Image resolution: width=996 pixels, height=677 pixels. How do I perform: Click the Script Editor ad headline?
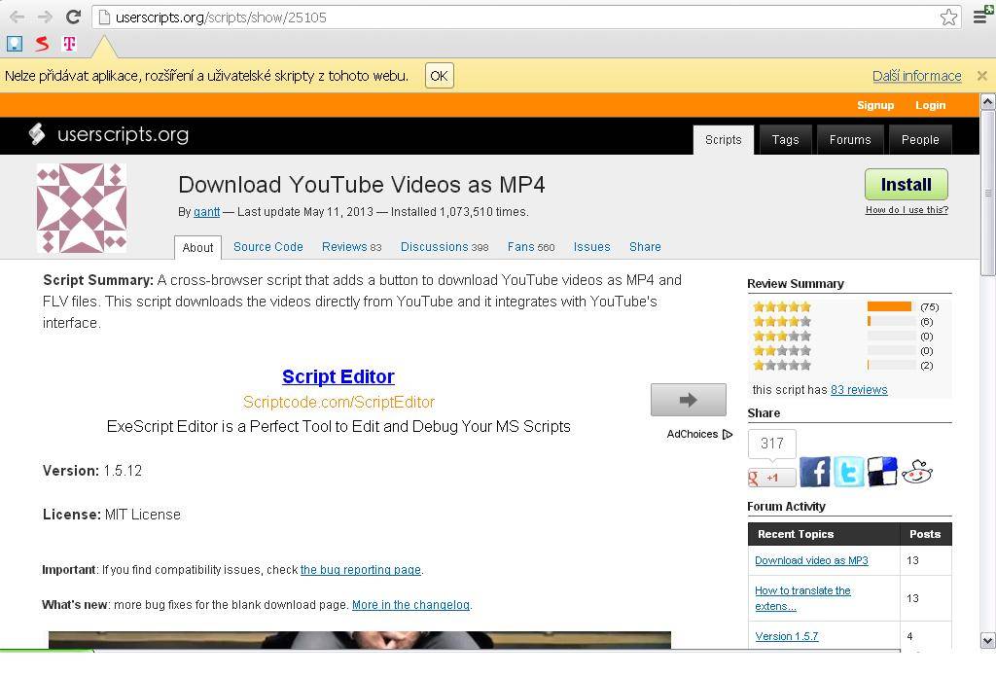[338, 376]
